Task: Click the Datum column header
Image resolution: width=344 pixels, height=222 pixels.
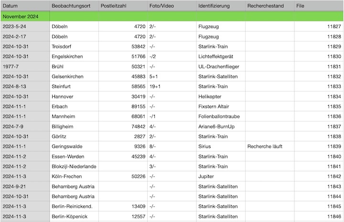Action: [11, 6]
